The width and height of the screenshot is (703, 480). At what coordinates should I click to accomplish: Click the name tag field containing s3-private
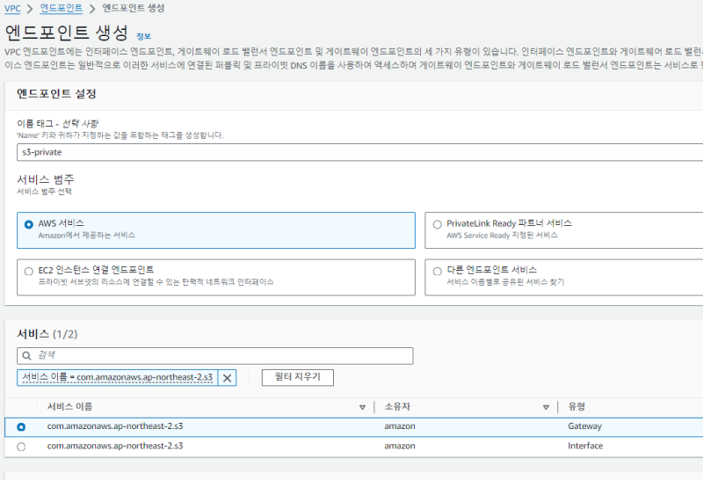351,152
